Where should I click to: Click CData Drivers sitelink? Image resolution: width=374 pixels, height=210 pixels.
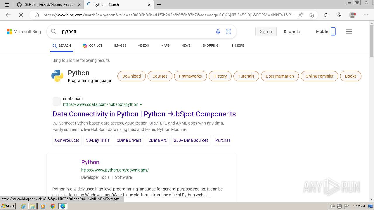pyautogui.click(x=129, y=140)
